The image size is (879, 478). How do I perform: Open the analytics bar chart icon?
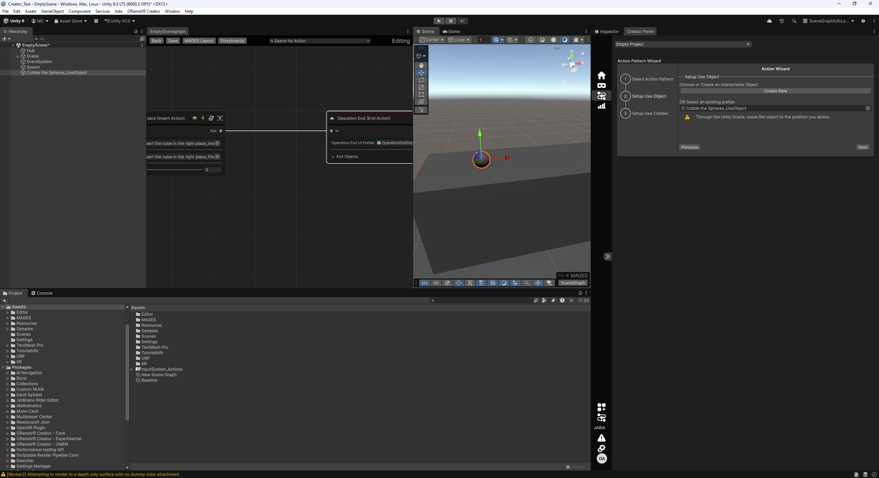coord(602,106)
